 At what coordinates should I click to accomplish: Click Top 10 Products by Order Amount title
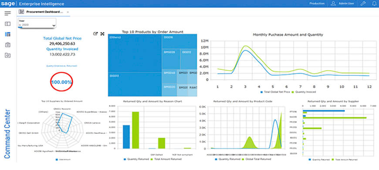click(152, 32)
